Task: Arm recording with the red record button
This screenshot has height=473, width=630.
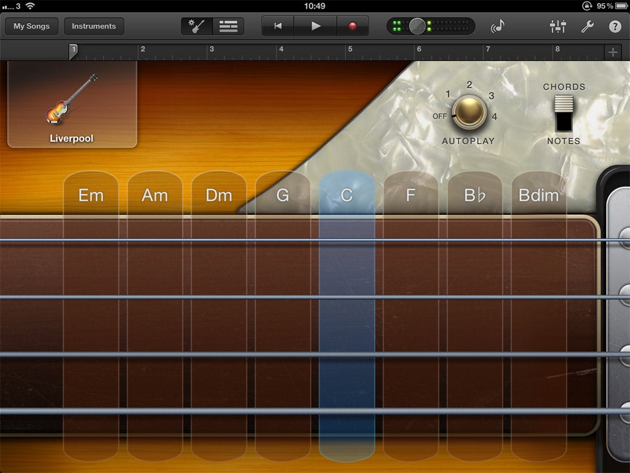Action: pyautogui.click(x=351, y=26)
